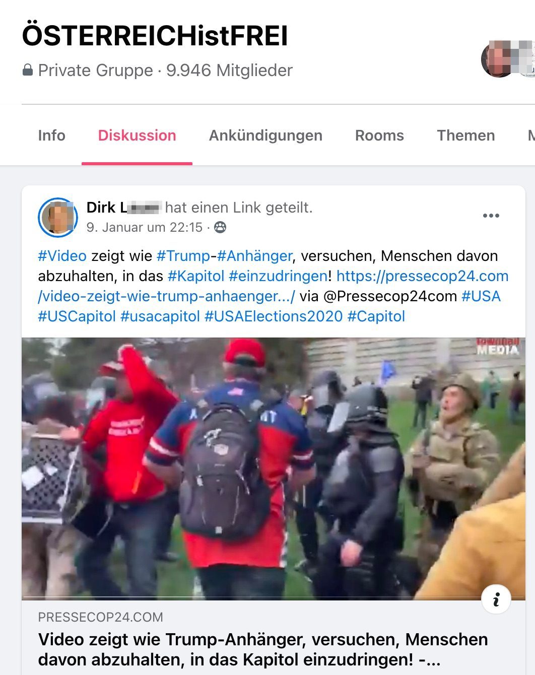This screenshot has height=675, width=535.
Task: Click the #USAElections2020 hashtag
Action: pyautogui.click(x=274, y=316)
